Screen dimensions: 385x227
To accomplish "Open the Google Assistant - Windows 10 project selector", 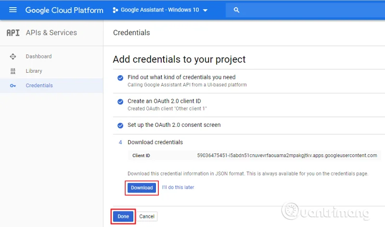I will coord(160,10).
